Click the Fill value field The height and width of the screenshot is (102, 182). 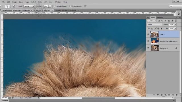(171, 28)
